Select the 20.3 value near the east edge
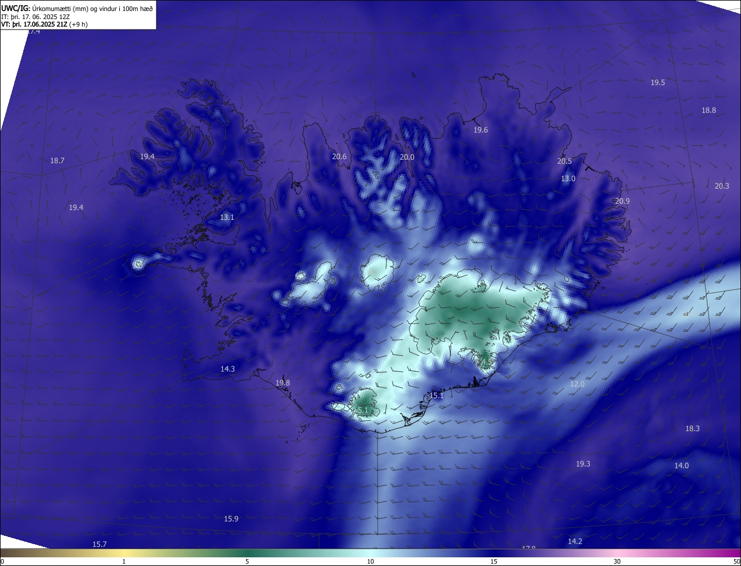 (x=722, y=186)
